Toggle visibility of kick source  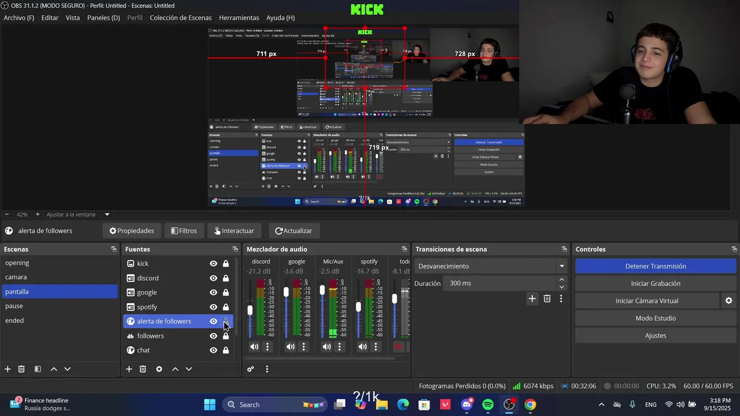(213, 263)
